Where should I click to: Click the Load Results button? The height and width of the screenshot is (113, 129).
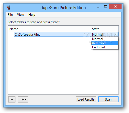(x=86, y=99)
